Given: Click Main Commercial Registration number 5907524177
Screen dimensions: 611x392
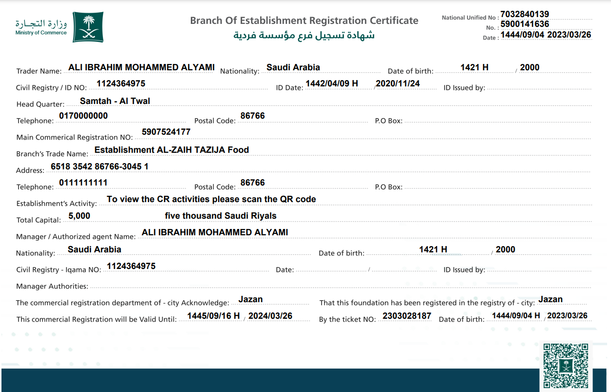Looking at the screenshot, I should click(x=166, y=132).
